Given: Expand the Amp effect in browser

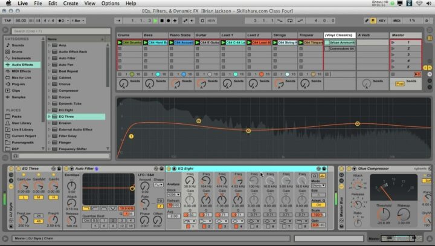Looking at the screenshot, I should 49,45.
